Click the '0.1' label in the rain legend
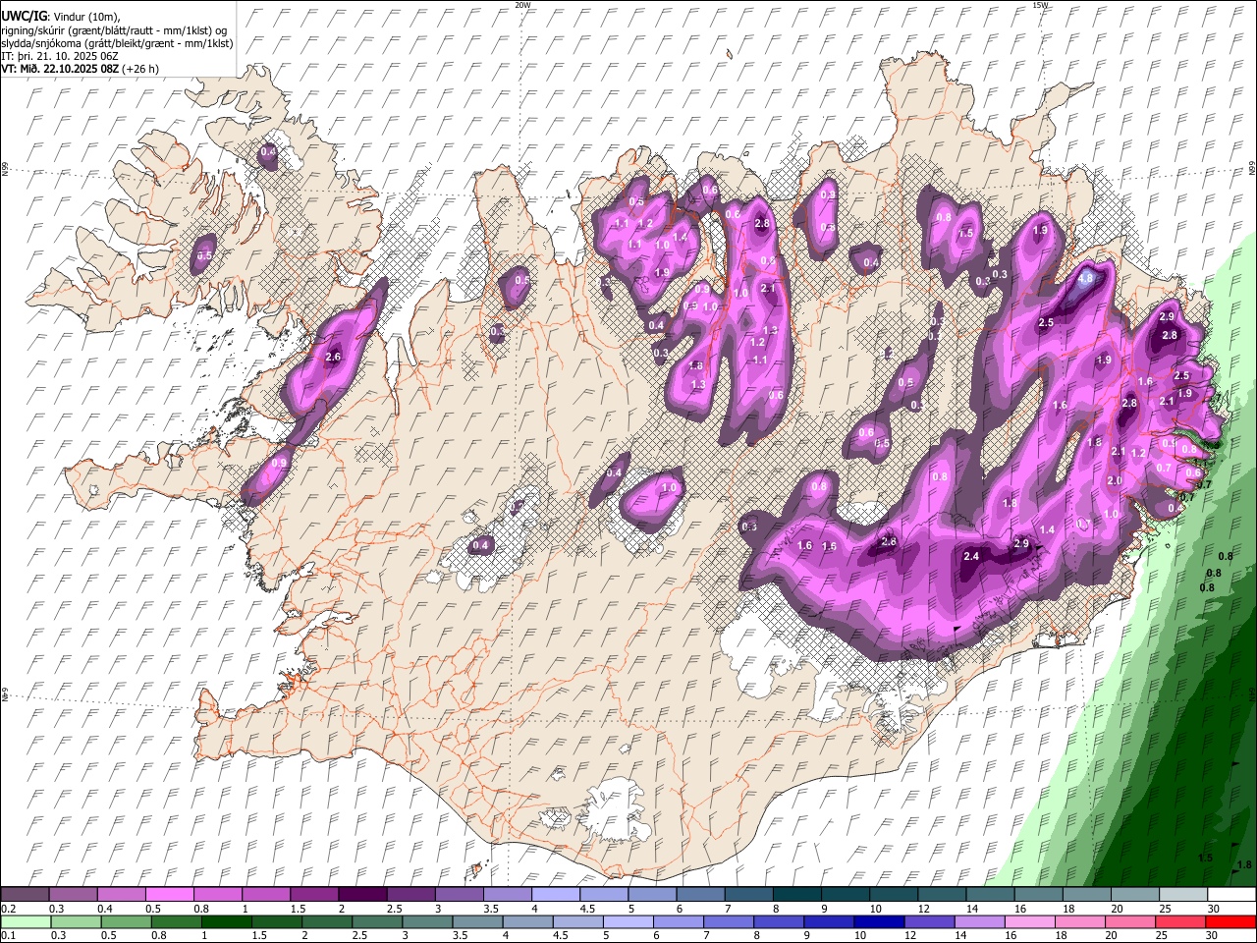 (9, 935)
